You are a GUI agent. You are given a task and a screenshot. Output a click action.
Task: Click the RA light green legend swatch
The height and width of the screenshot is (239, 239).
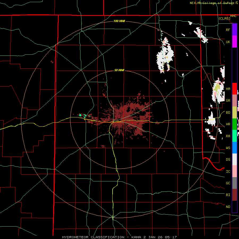tap(234, 136)
